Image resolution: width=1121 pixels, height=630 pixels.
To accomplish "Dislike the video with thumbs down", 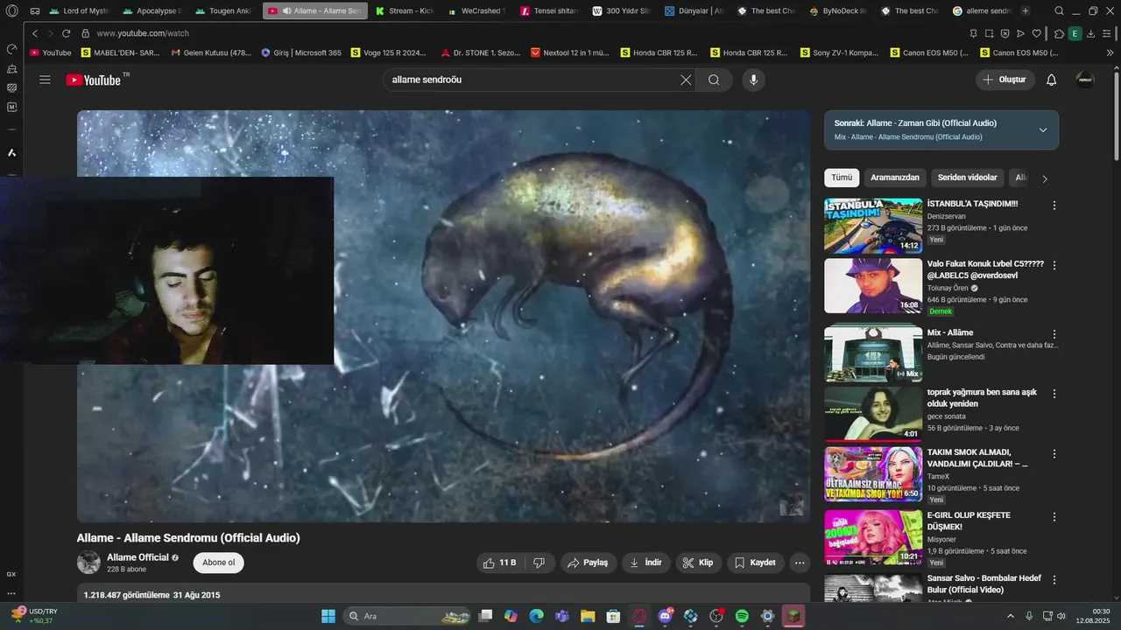I will pos(539,563).
